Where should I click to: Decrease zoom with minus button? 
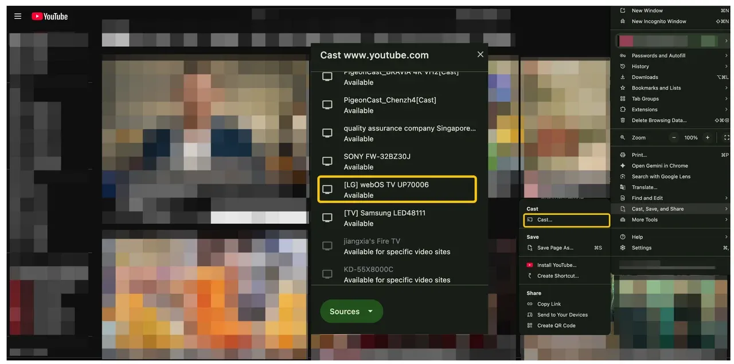(674, 137)
